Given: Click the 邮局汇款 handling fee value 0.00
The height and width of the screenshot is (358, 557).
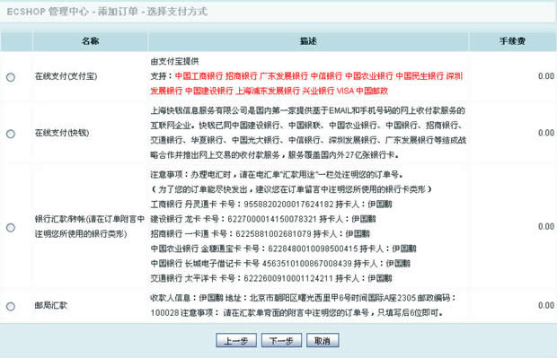Looking at the screenshot, I should pos(546,305).
